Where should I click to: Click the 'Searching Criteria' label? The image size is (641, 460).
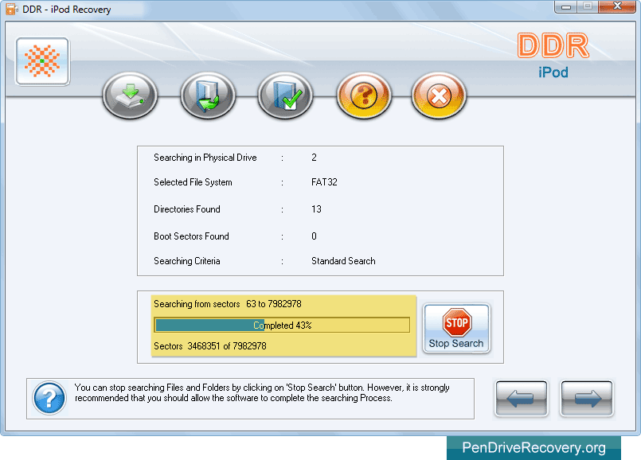(187, 261)
